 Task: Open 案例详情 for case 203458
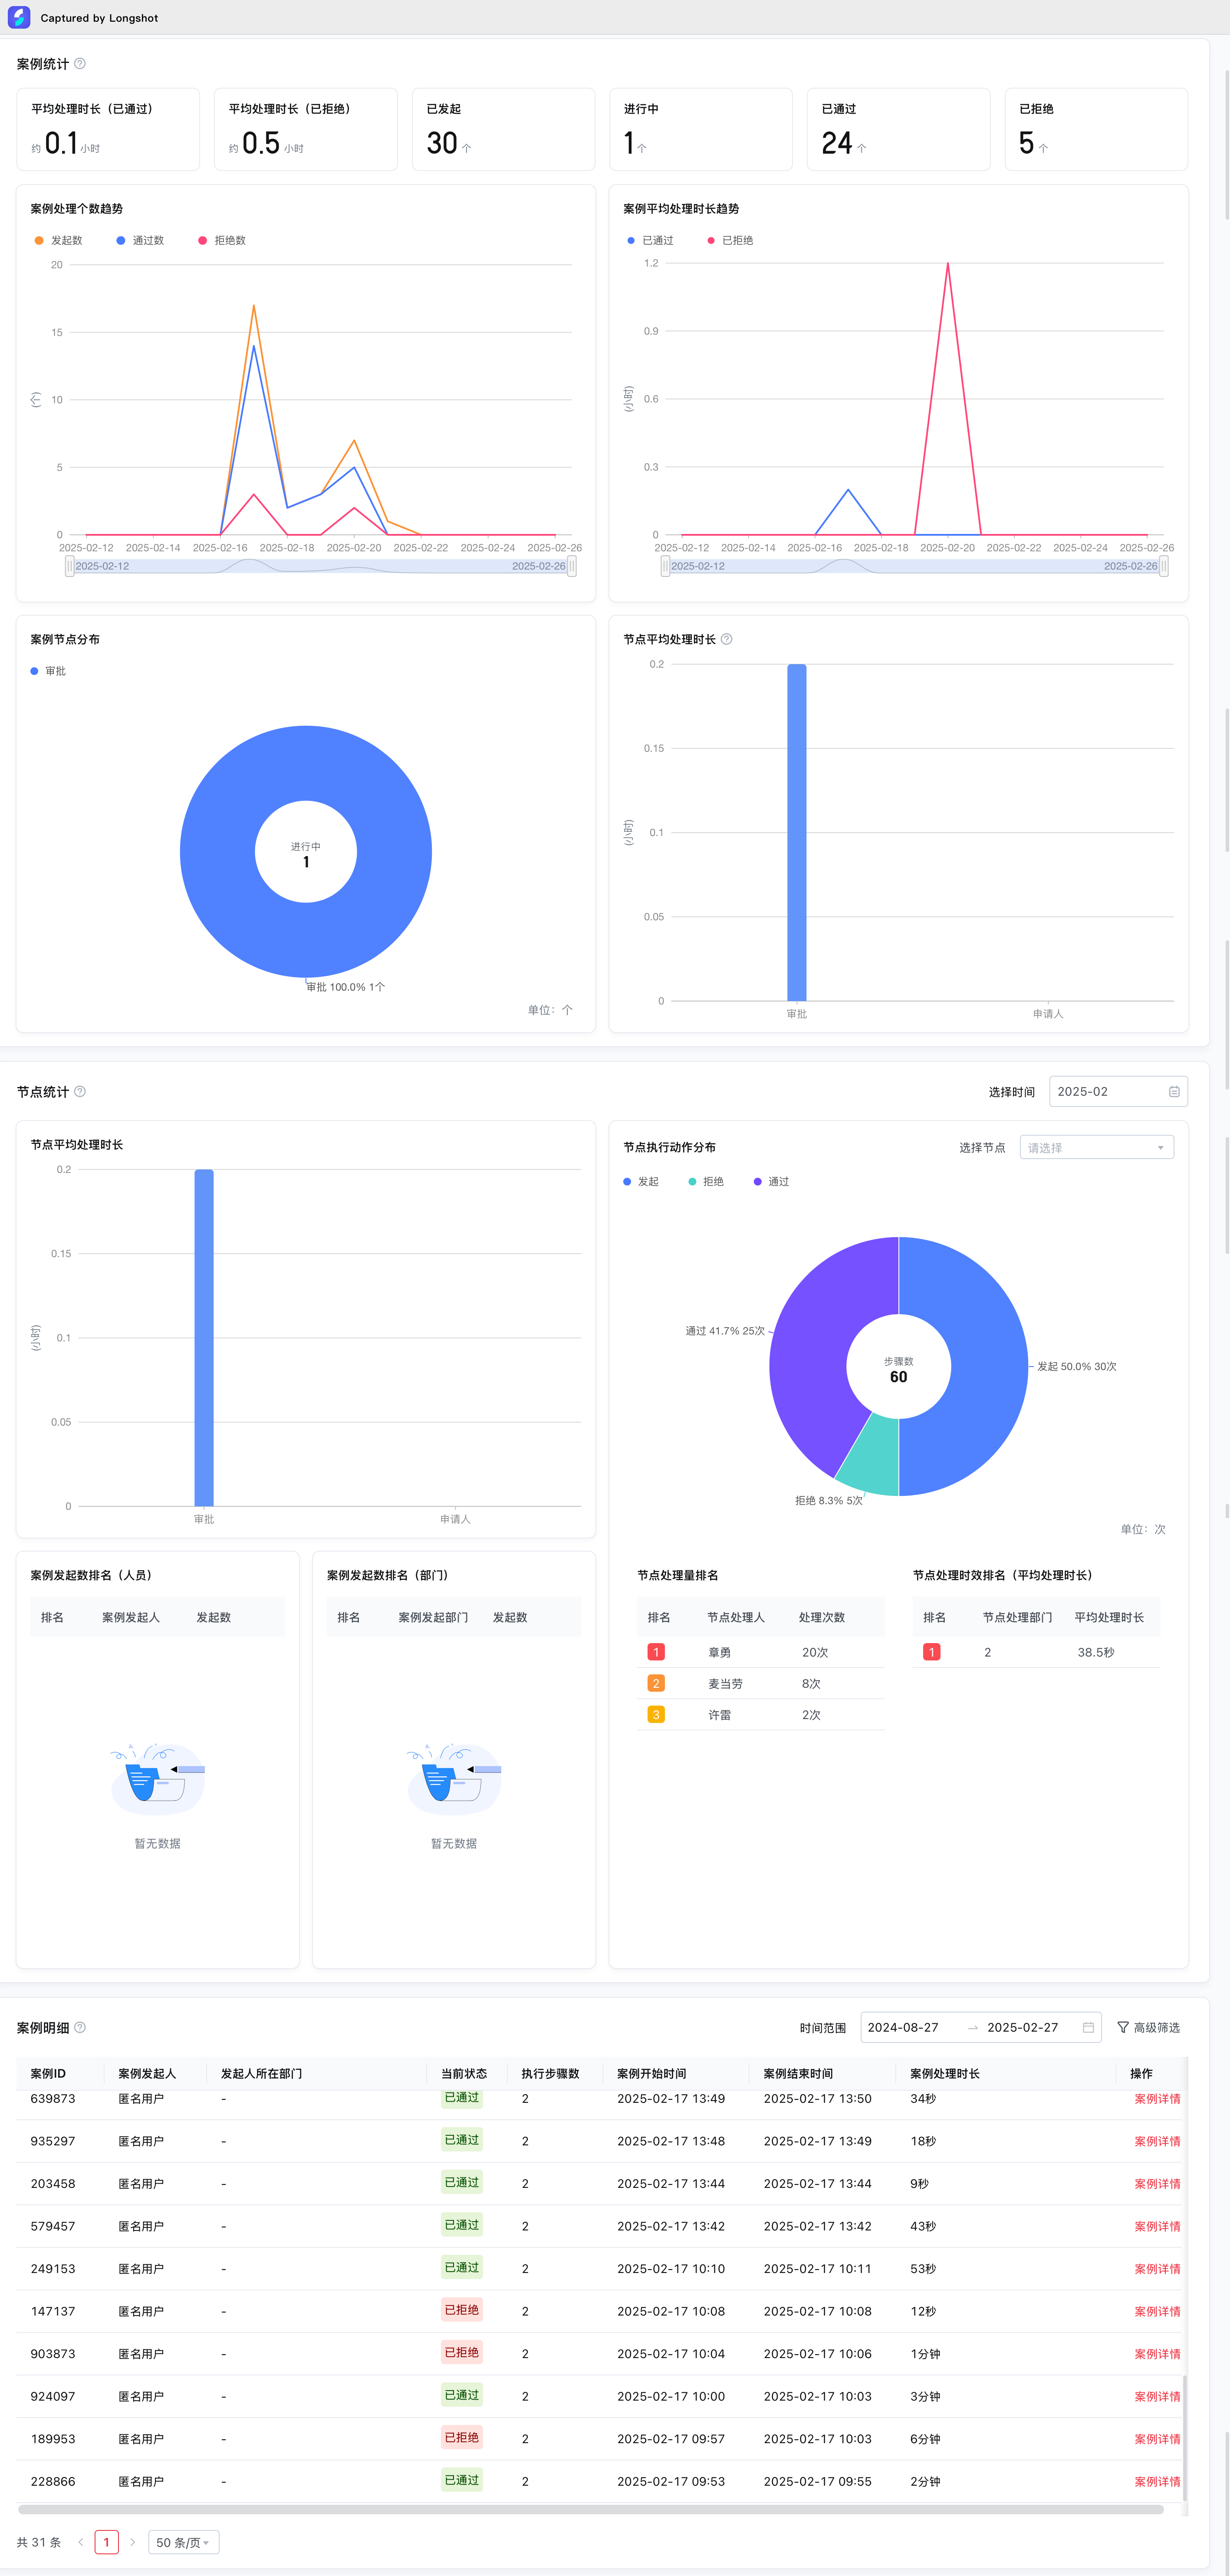(x=1157, y=2184)
